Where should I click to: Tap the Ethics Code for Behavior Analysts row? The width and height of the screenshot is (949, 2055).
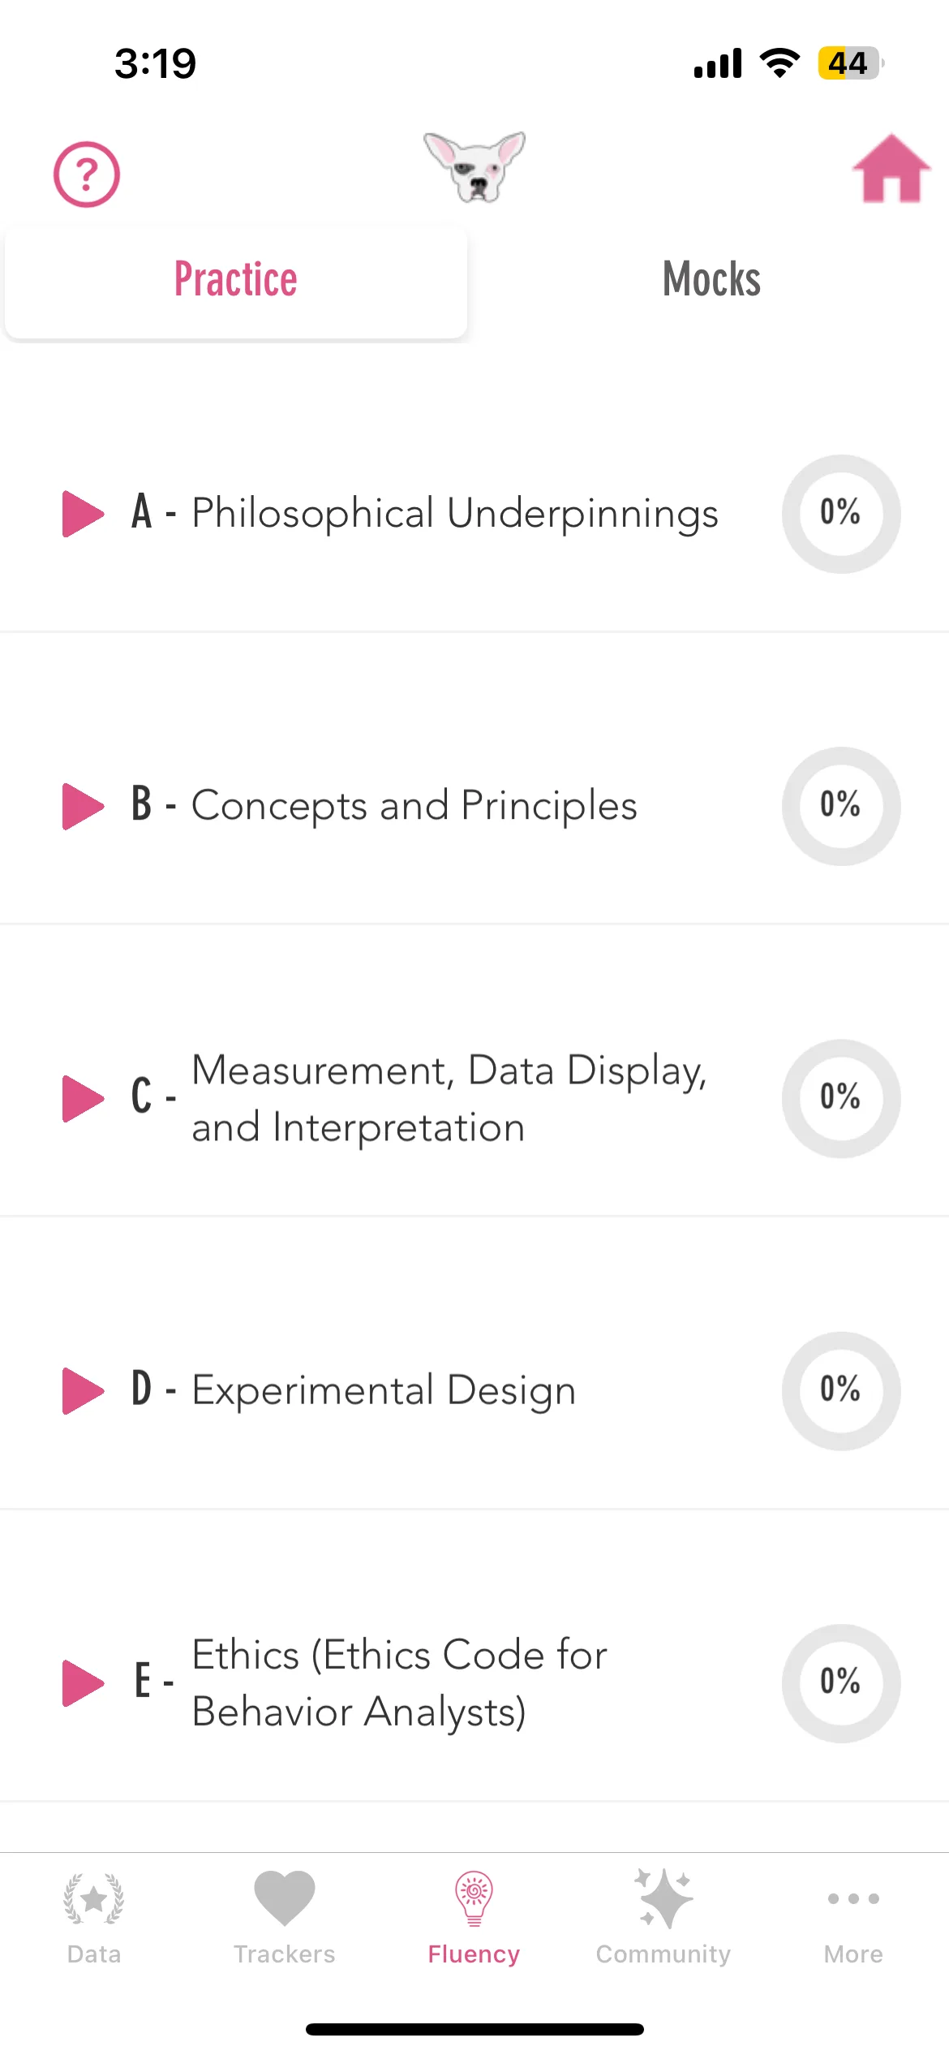[x=474, y=1683]
